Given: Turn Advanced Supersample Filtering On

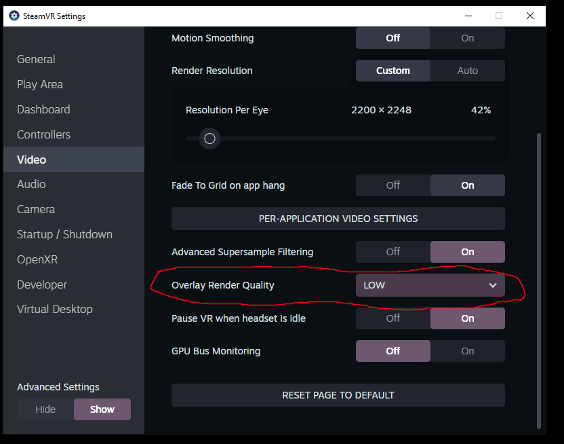Looking at the screenshot, I should (x=468, y=252).
